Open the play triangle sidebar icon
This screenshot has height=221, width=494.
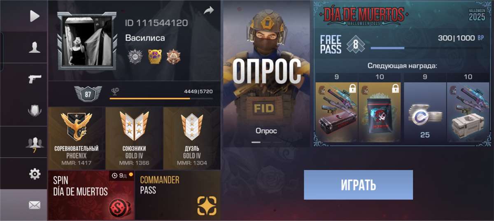tap(35, 16)
